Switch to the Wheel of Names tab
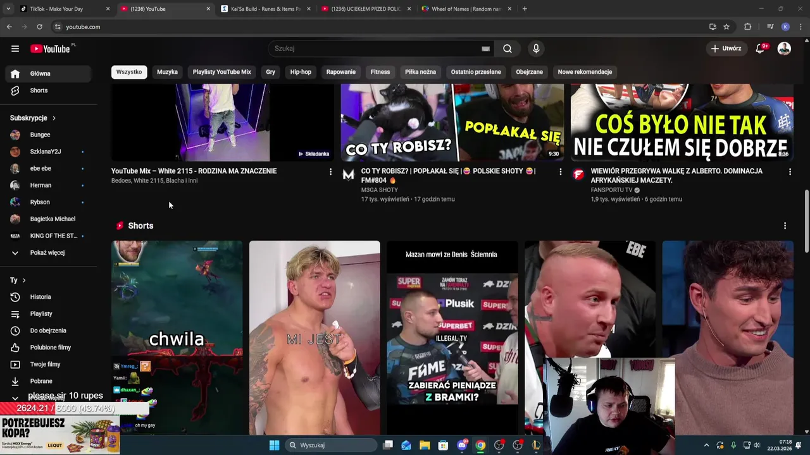810x455 pixels. pos(467,9)
